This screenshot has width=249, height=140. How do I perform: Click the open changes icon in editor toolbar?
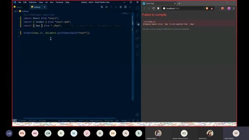pyautogui.click(x=102, y=7)
